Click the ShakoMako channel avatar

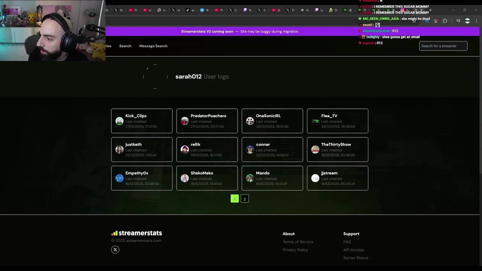185,178
